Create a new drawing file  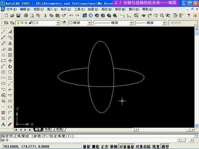[x=6, y=16]
